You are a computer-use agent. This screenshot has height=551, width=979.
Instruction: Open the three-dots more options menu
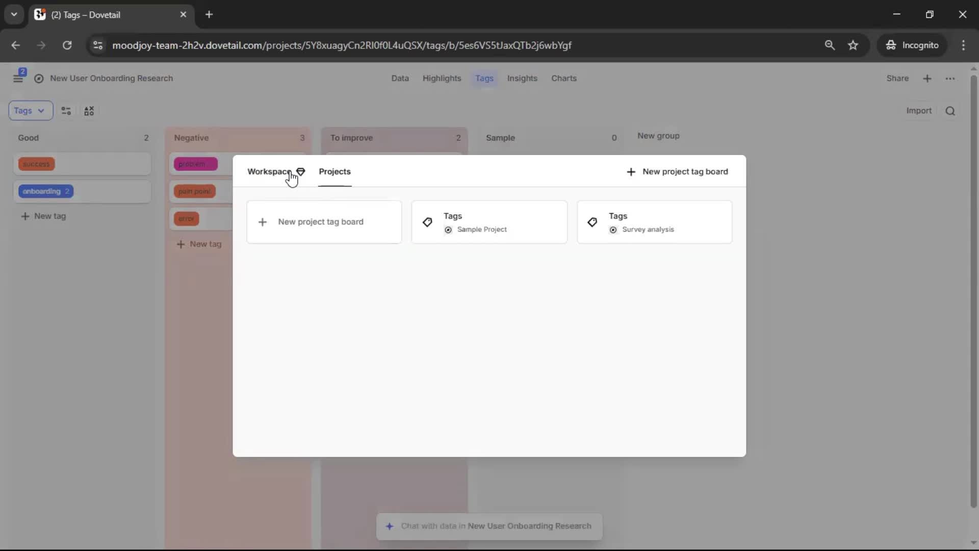click(950, 79)
